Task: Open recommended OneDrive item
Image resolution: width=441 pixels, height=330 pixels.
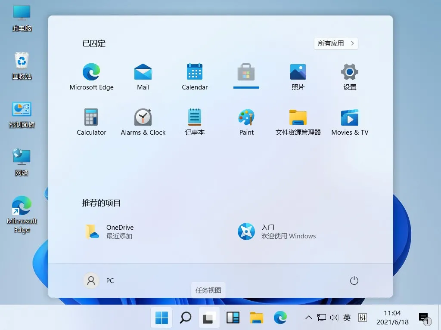Action: pos(110,231)
